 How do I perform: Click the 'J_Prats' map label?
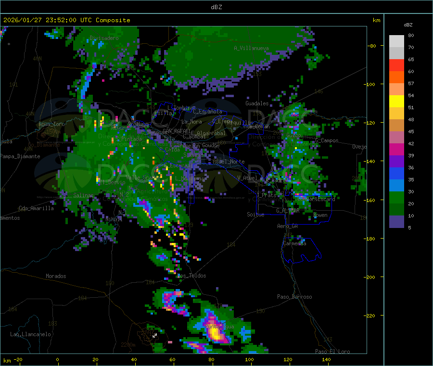267,195
